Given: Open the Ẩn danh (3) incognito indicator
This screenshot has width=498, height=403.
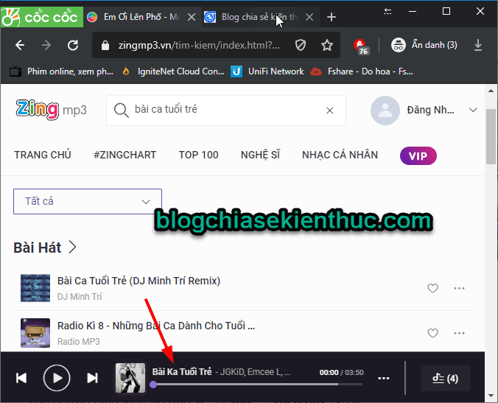Looking at the screenshot, I should [424, 45].
